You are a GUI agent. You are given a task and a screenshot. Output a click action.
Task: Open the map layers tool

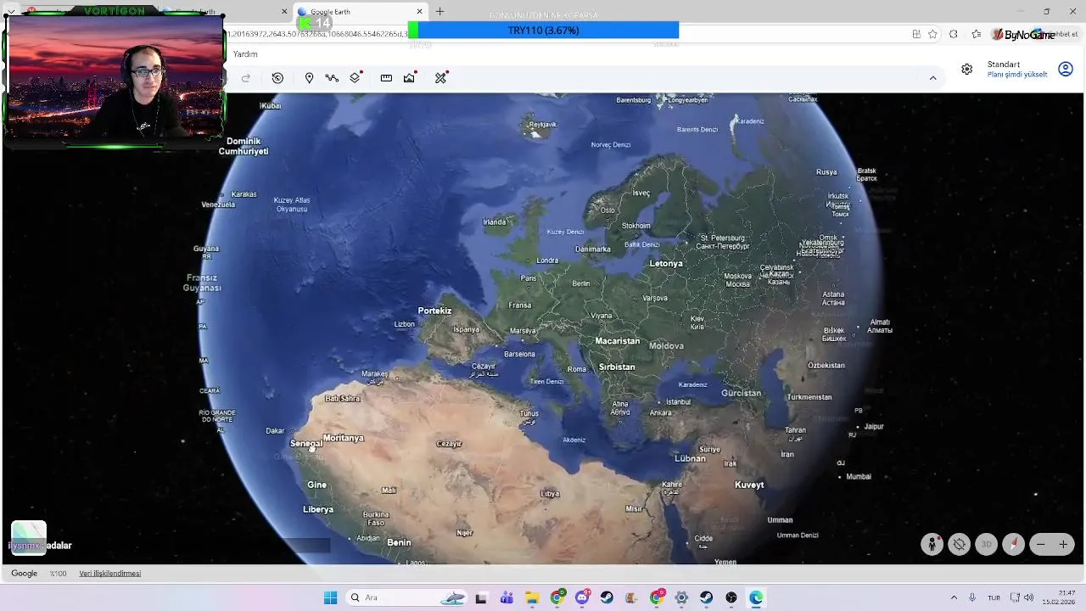point(355,78)
